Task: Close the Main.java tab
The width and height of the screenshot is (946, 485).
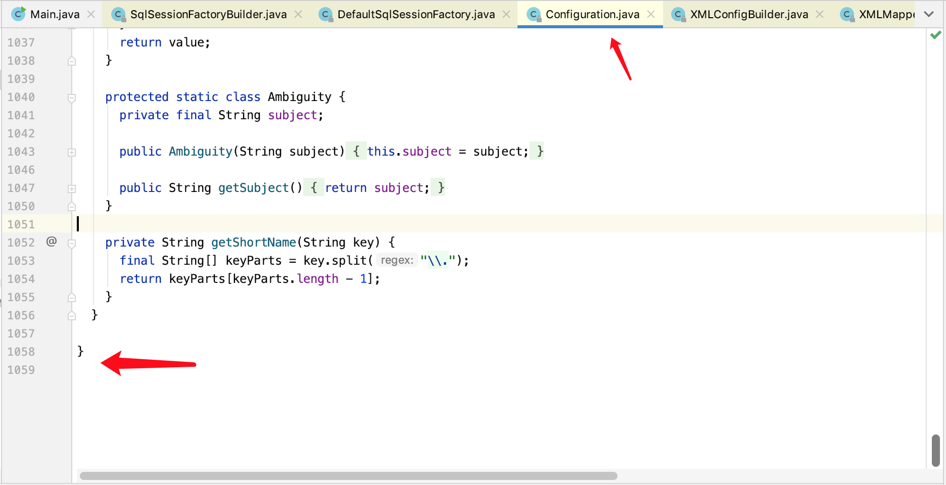Action: pyautogui.click(x=91, y=14)
